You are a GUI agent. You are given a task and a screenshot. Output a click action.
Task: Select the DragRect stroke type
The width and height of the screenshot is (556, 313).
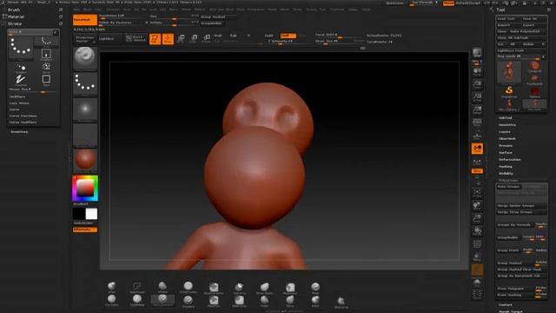click(x=46, y=55)
